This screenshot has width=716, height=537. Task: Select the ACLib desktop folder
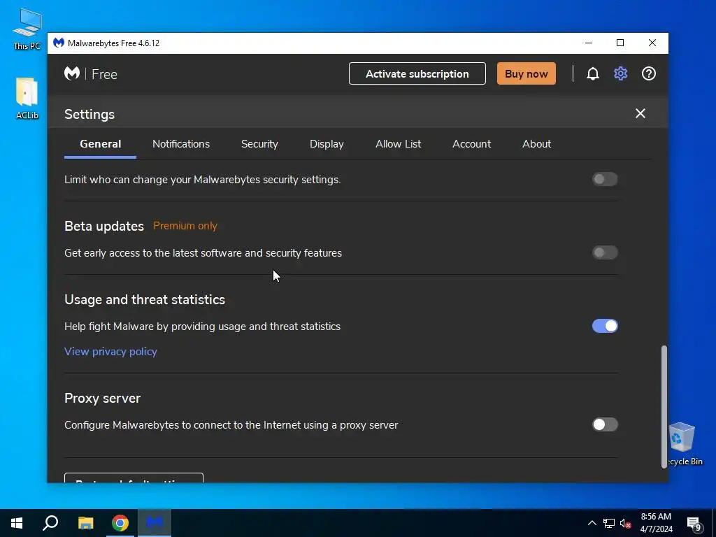pos(27,99)
